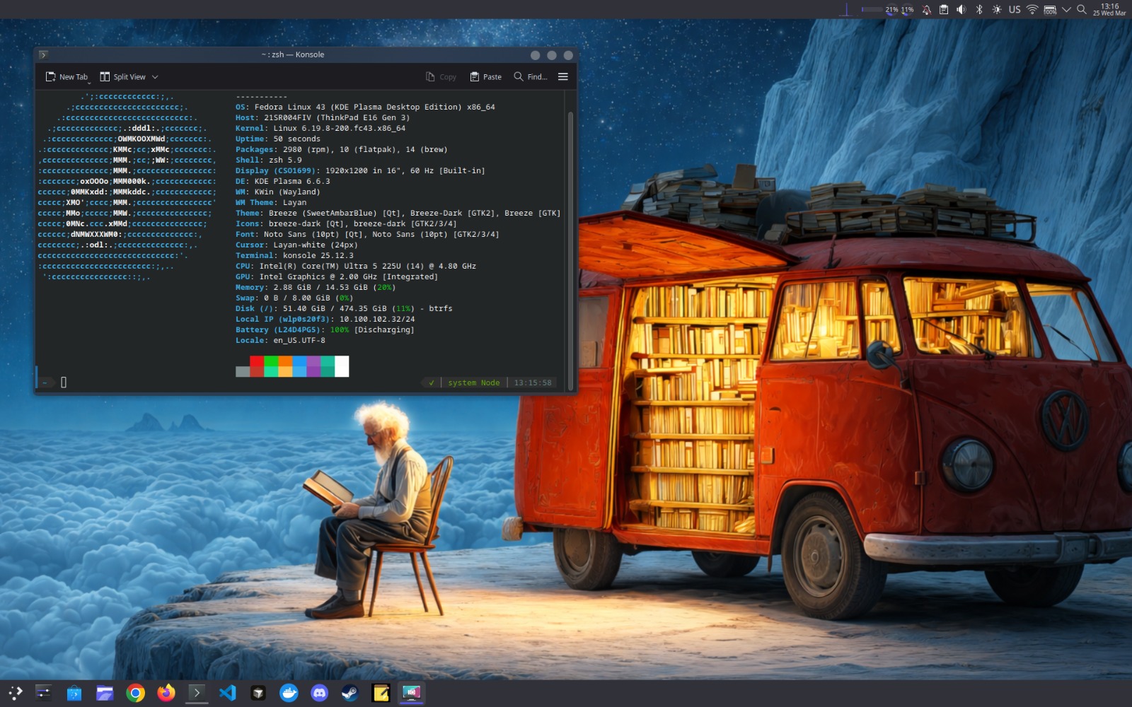Image resolution: width=1132 pixels, height=707 pixels.
Task: Open the Wi-Fi network dropdown
Action: pyautogui.click(x=1032, y=10)
